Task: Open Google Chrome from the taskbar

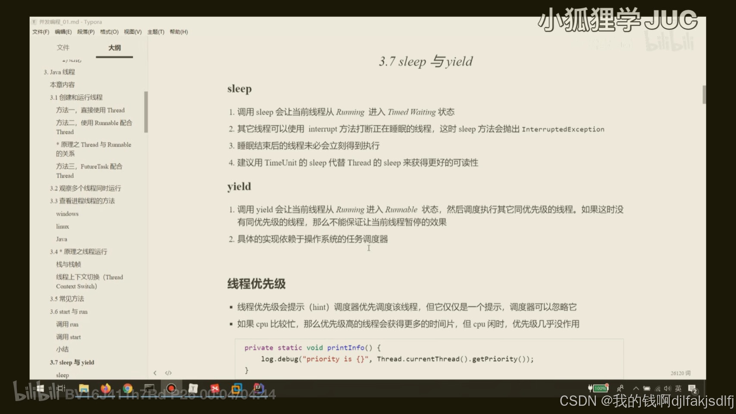Action: (128, 389)
